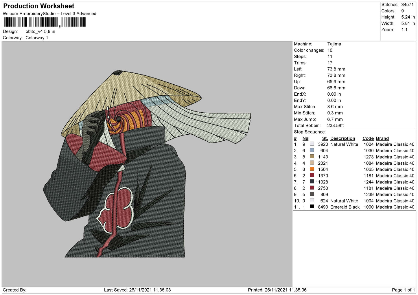Click the dark red swatch in row 6

312,175
